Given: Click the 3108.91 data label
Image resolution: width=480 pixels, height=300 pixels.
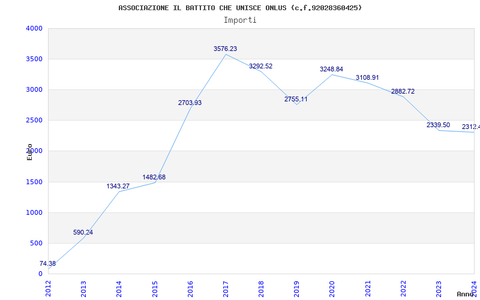Looking at the screenshot, I should 367,78.
